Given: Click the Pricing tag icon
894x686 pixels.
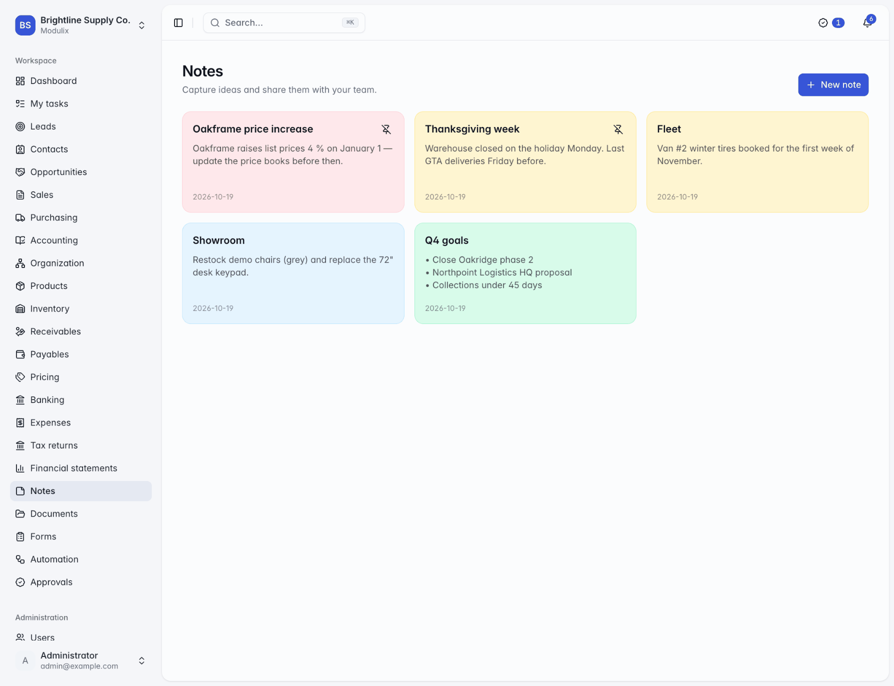Looking at the screenshot, I should pyautogui.click(x=20, y=377).
